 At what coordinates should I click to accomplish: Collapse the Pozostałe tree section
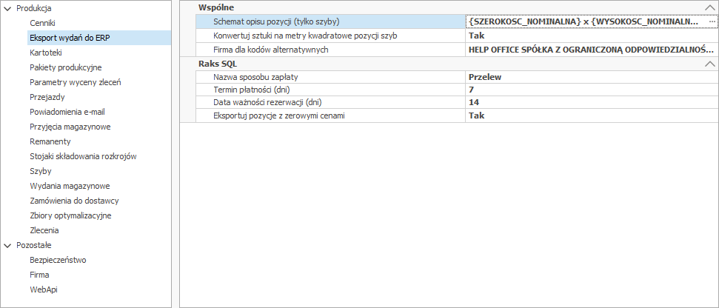[x=8, y=245]
